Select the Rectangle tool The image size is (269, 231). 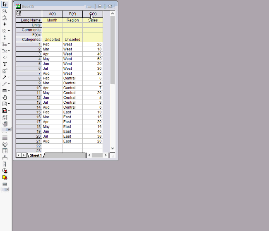coord(5,90)
